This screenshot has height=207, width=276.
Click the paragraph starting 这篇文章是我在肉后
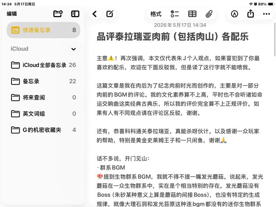179,99
